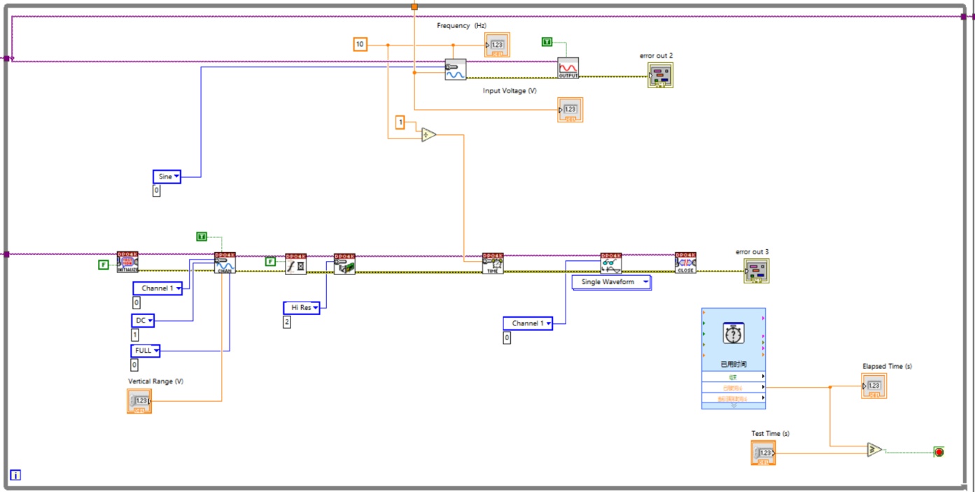This screenshot has width=975, height=492.
Task: Click the DPO4K Read Waveform VI node
Action: coord(610,263)
